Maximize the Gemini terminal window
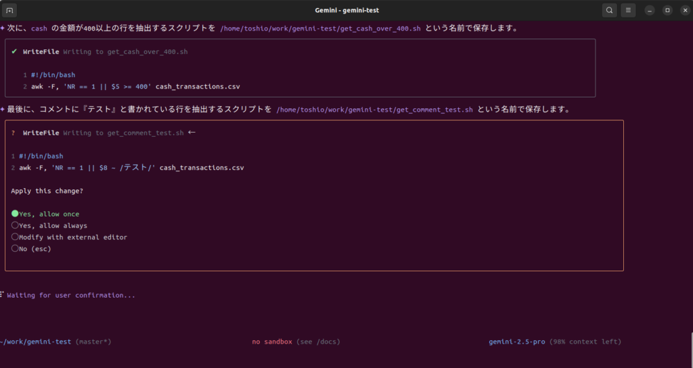The width and height of the screenshot is (693, 368). coord(667,10)
